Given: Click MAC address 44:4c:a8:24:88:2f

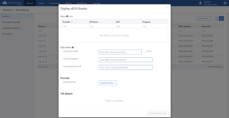Looking at the screenshot, I should coord(186,46).
